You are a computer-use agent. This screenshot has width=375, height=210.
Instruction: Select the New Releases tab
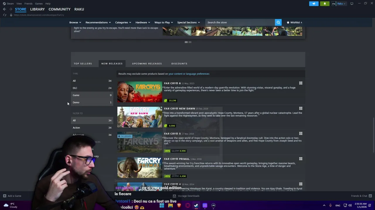pos(112,64)
